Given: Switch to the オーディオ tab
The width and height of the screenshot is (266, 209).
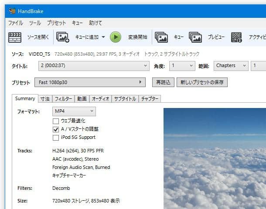Looking at the screenshot, I should pos(100,99).
